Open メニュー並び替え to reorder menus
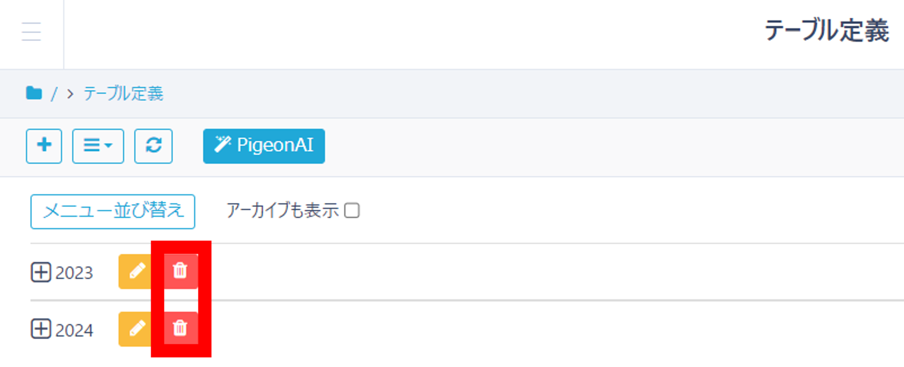Image resolution: width=904 pixels, height=367 pixels. 112,211
